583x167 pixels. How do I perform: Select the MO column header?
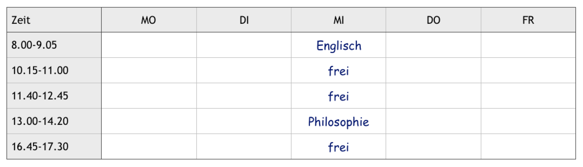pyautogui.click(x=148, y=20)
